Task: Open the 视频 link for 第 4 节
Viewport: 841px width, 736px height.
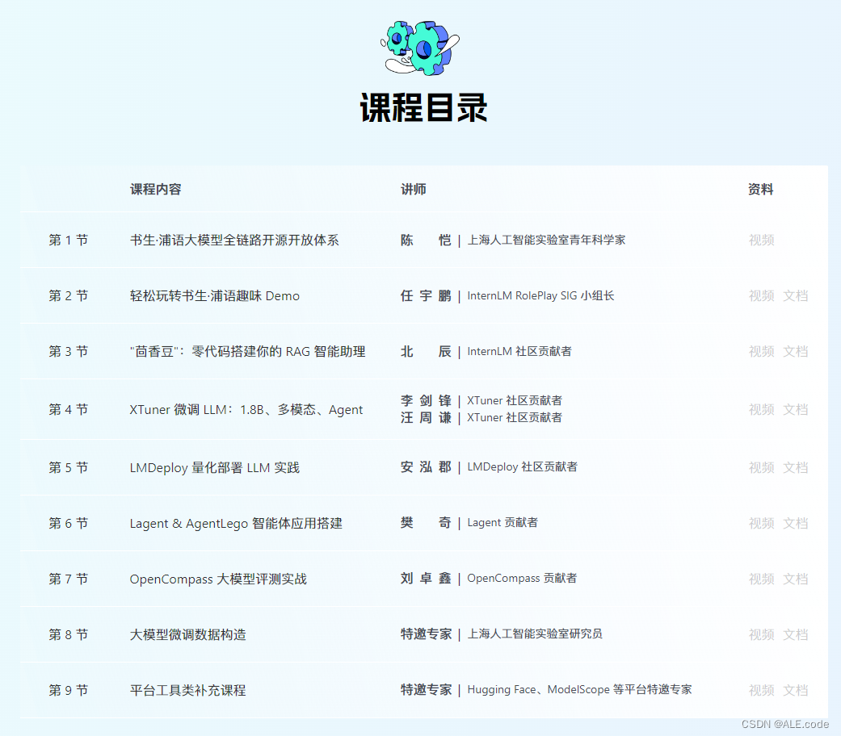Action: pyautogui.click(x=761, y=409)
